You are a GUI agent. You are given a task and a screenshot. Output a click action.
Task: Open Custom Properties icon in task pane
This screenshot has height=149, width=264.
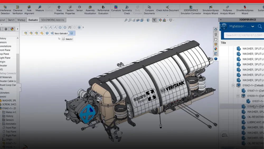coord(216,54)
